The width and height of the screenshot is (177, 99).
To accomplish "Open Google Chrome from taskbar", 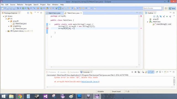I will (20, 96).
